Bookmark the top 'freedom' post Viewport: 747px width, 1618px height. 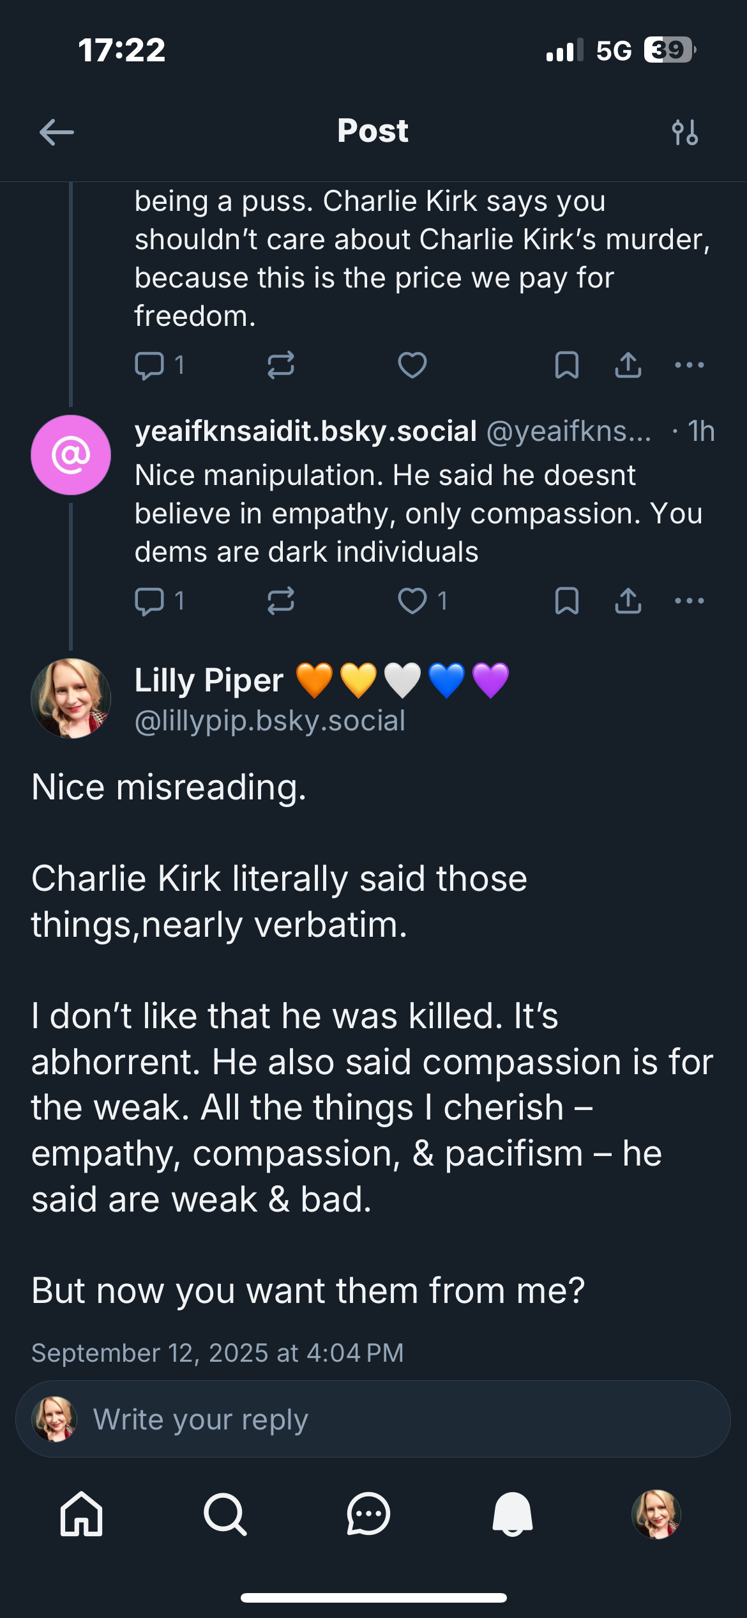(x=568, y=364)
